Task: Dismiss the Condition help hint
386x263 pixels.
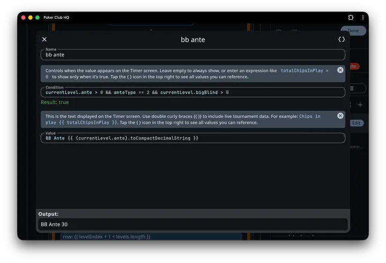Action: pos(340,70)
